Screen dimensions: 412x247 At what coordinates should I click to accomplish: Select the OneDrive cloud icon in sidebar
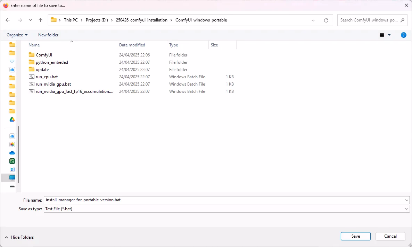pos(12,152)
